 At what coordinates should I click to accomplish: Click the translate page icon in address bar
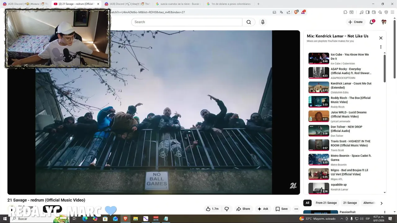(x=281, y=12)
